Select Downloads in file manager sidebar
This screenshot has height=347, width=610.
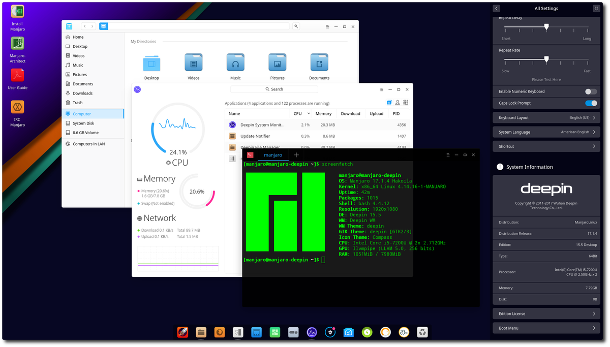tap(93, 93)
